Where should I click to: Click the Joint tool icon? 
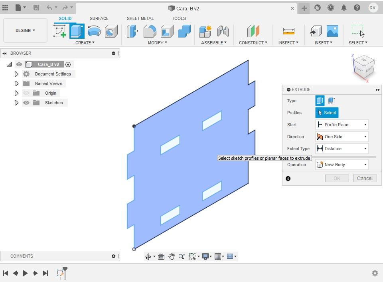223,31
